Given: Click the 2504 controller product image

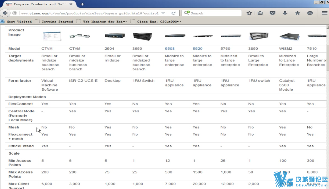Looking at the screenshot, I should click(115, 36).
